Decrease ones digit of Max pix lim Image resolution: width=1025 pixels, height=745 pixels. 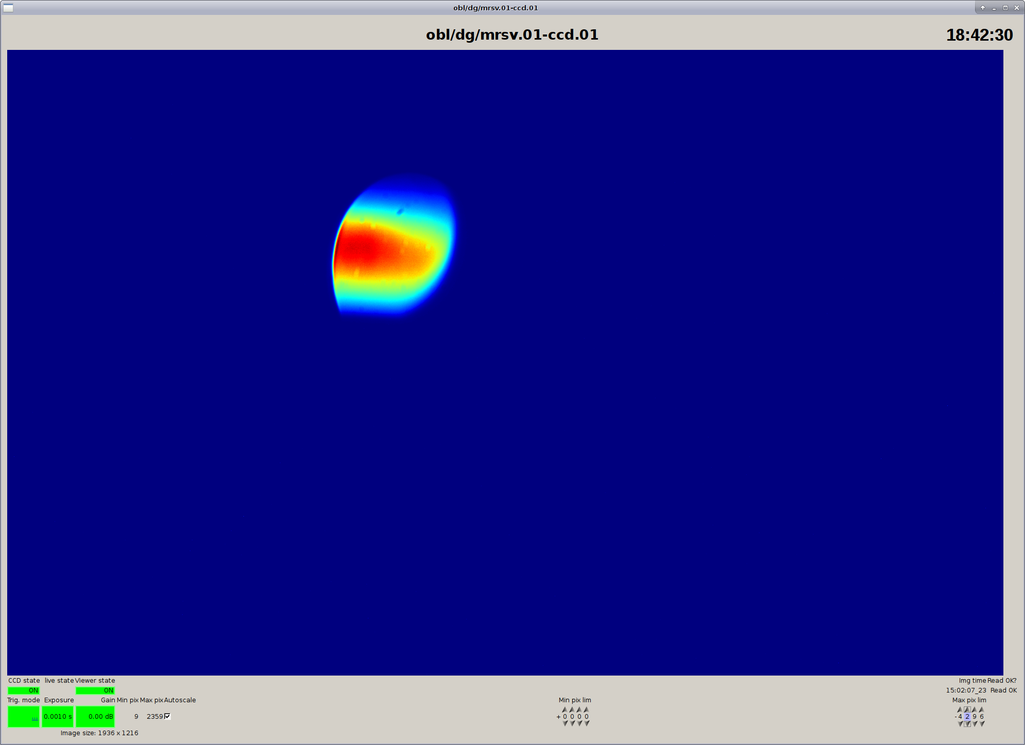click(982, 723)
